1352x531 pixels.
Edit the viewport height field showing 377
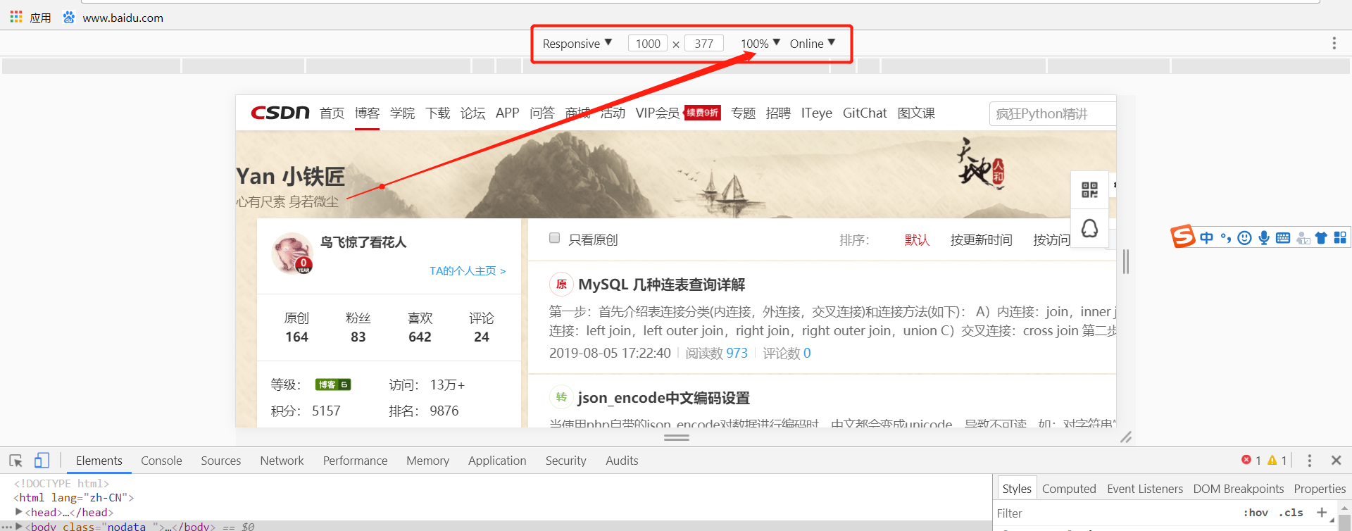point(703,44)
